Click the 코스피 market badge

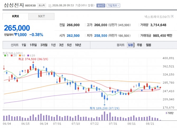click(42, 6)
